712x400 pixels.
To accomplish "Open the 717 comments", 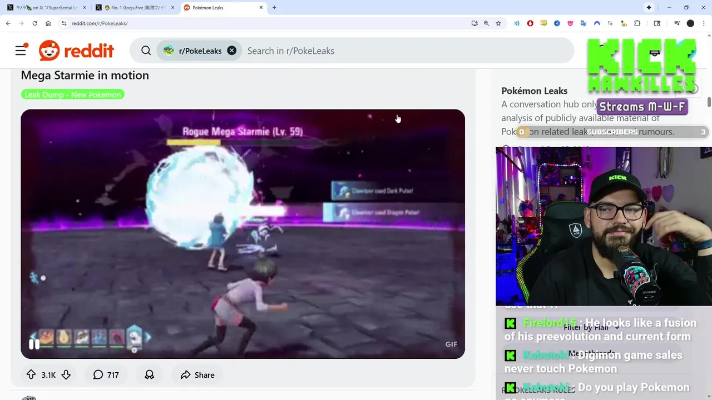I will pos(106,375).
